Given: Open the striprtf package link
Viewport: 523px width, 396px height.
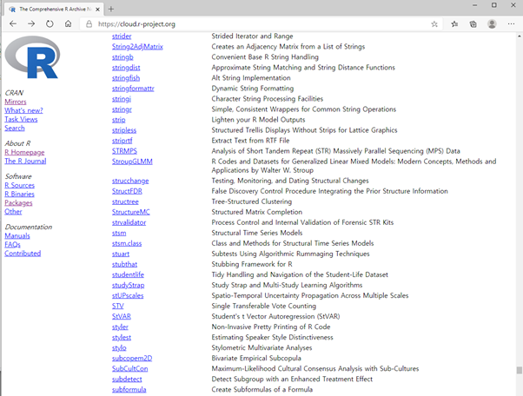Looking at the screenshot, I should click(122, 141).
